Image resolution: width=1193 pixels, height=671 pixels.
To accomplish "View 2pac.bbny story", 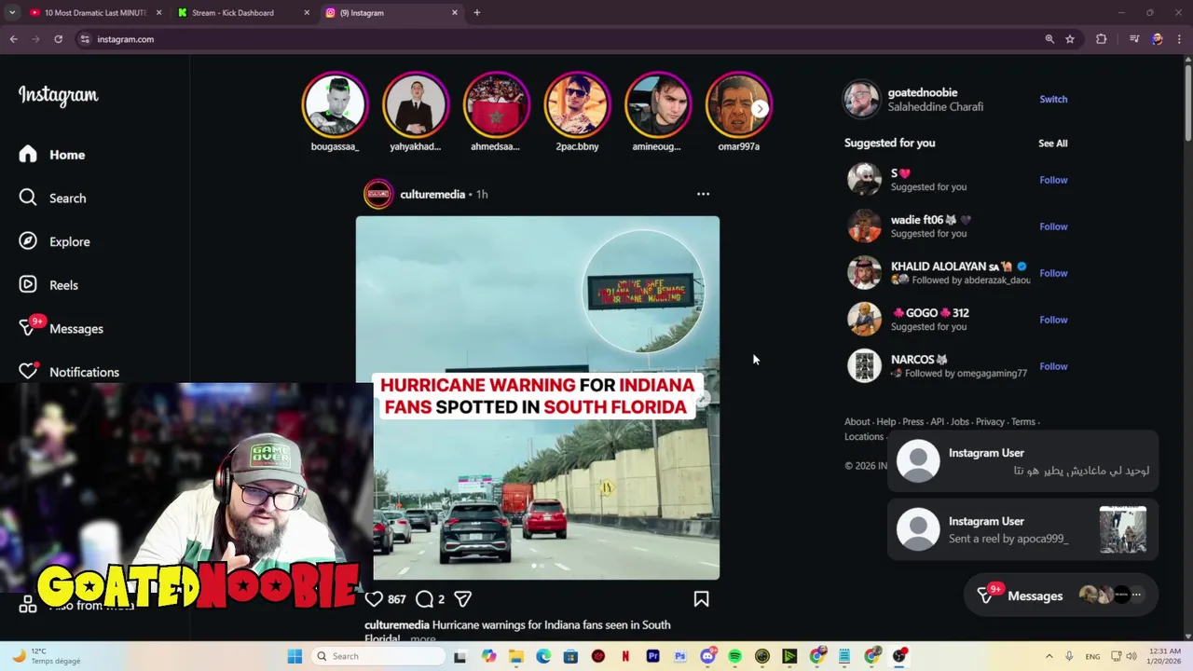I will pyautogui.click(x=577, y=104).
